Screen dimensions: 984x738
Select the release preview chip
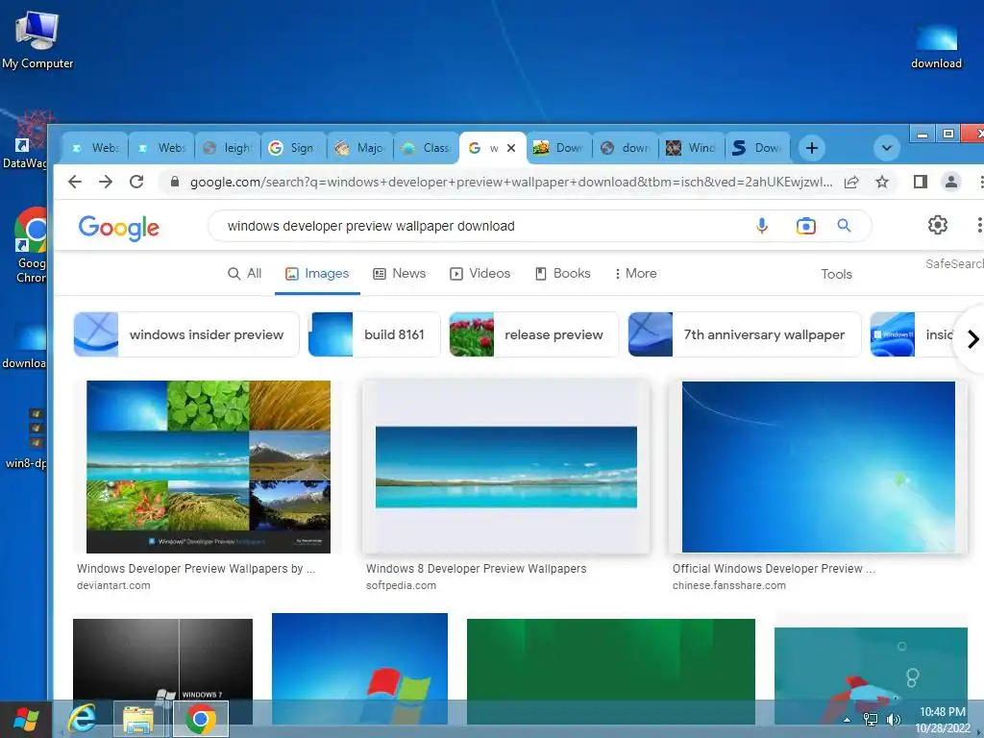pos(534,334)
